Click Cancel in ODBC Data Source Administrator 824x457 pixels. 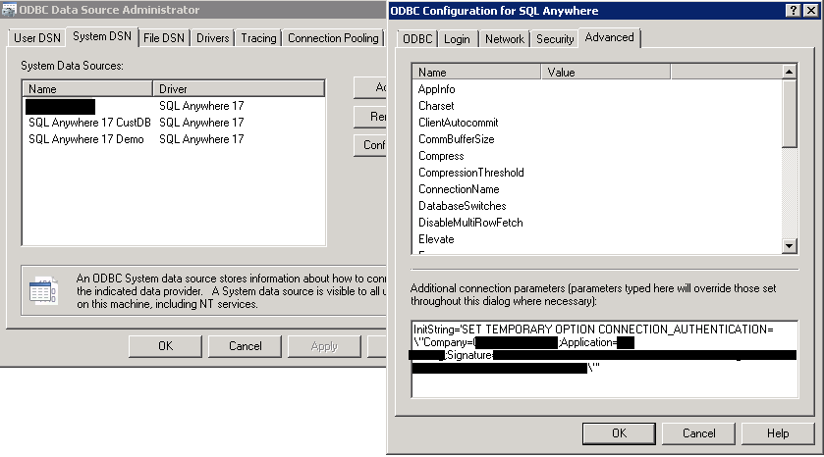[245, 346]
